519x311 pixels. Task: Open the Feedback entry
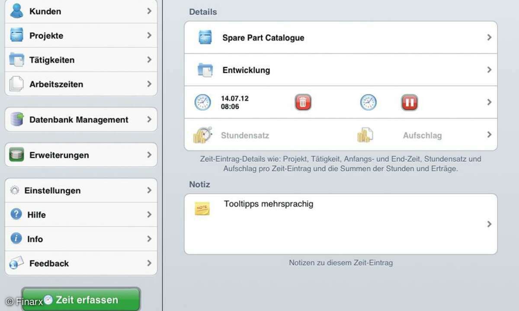coord(81,263)
